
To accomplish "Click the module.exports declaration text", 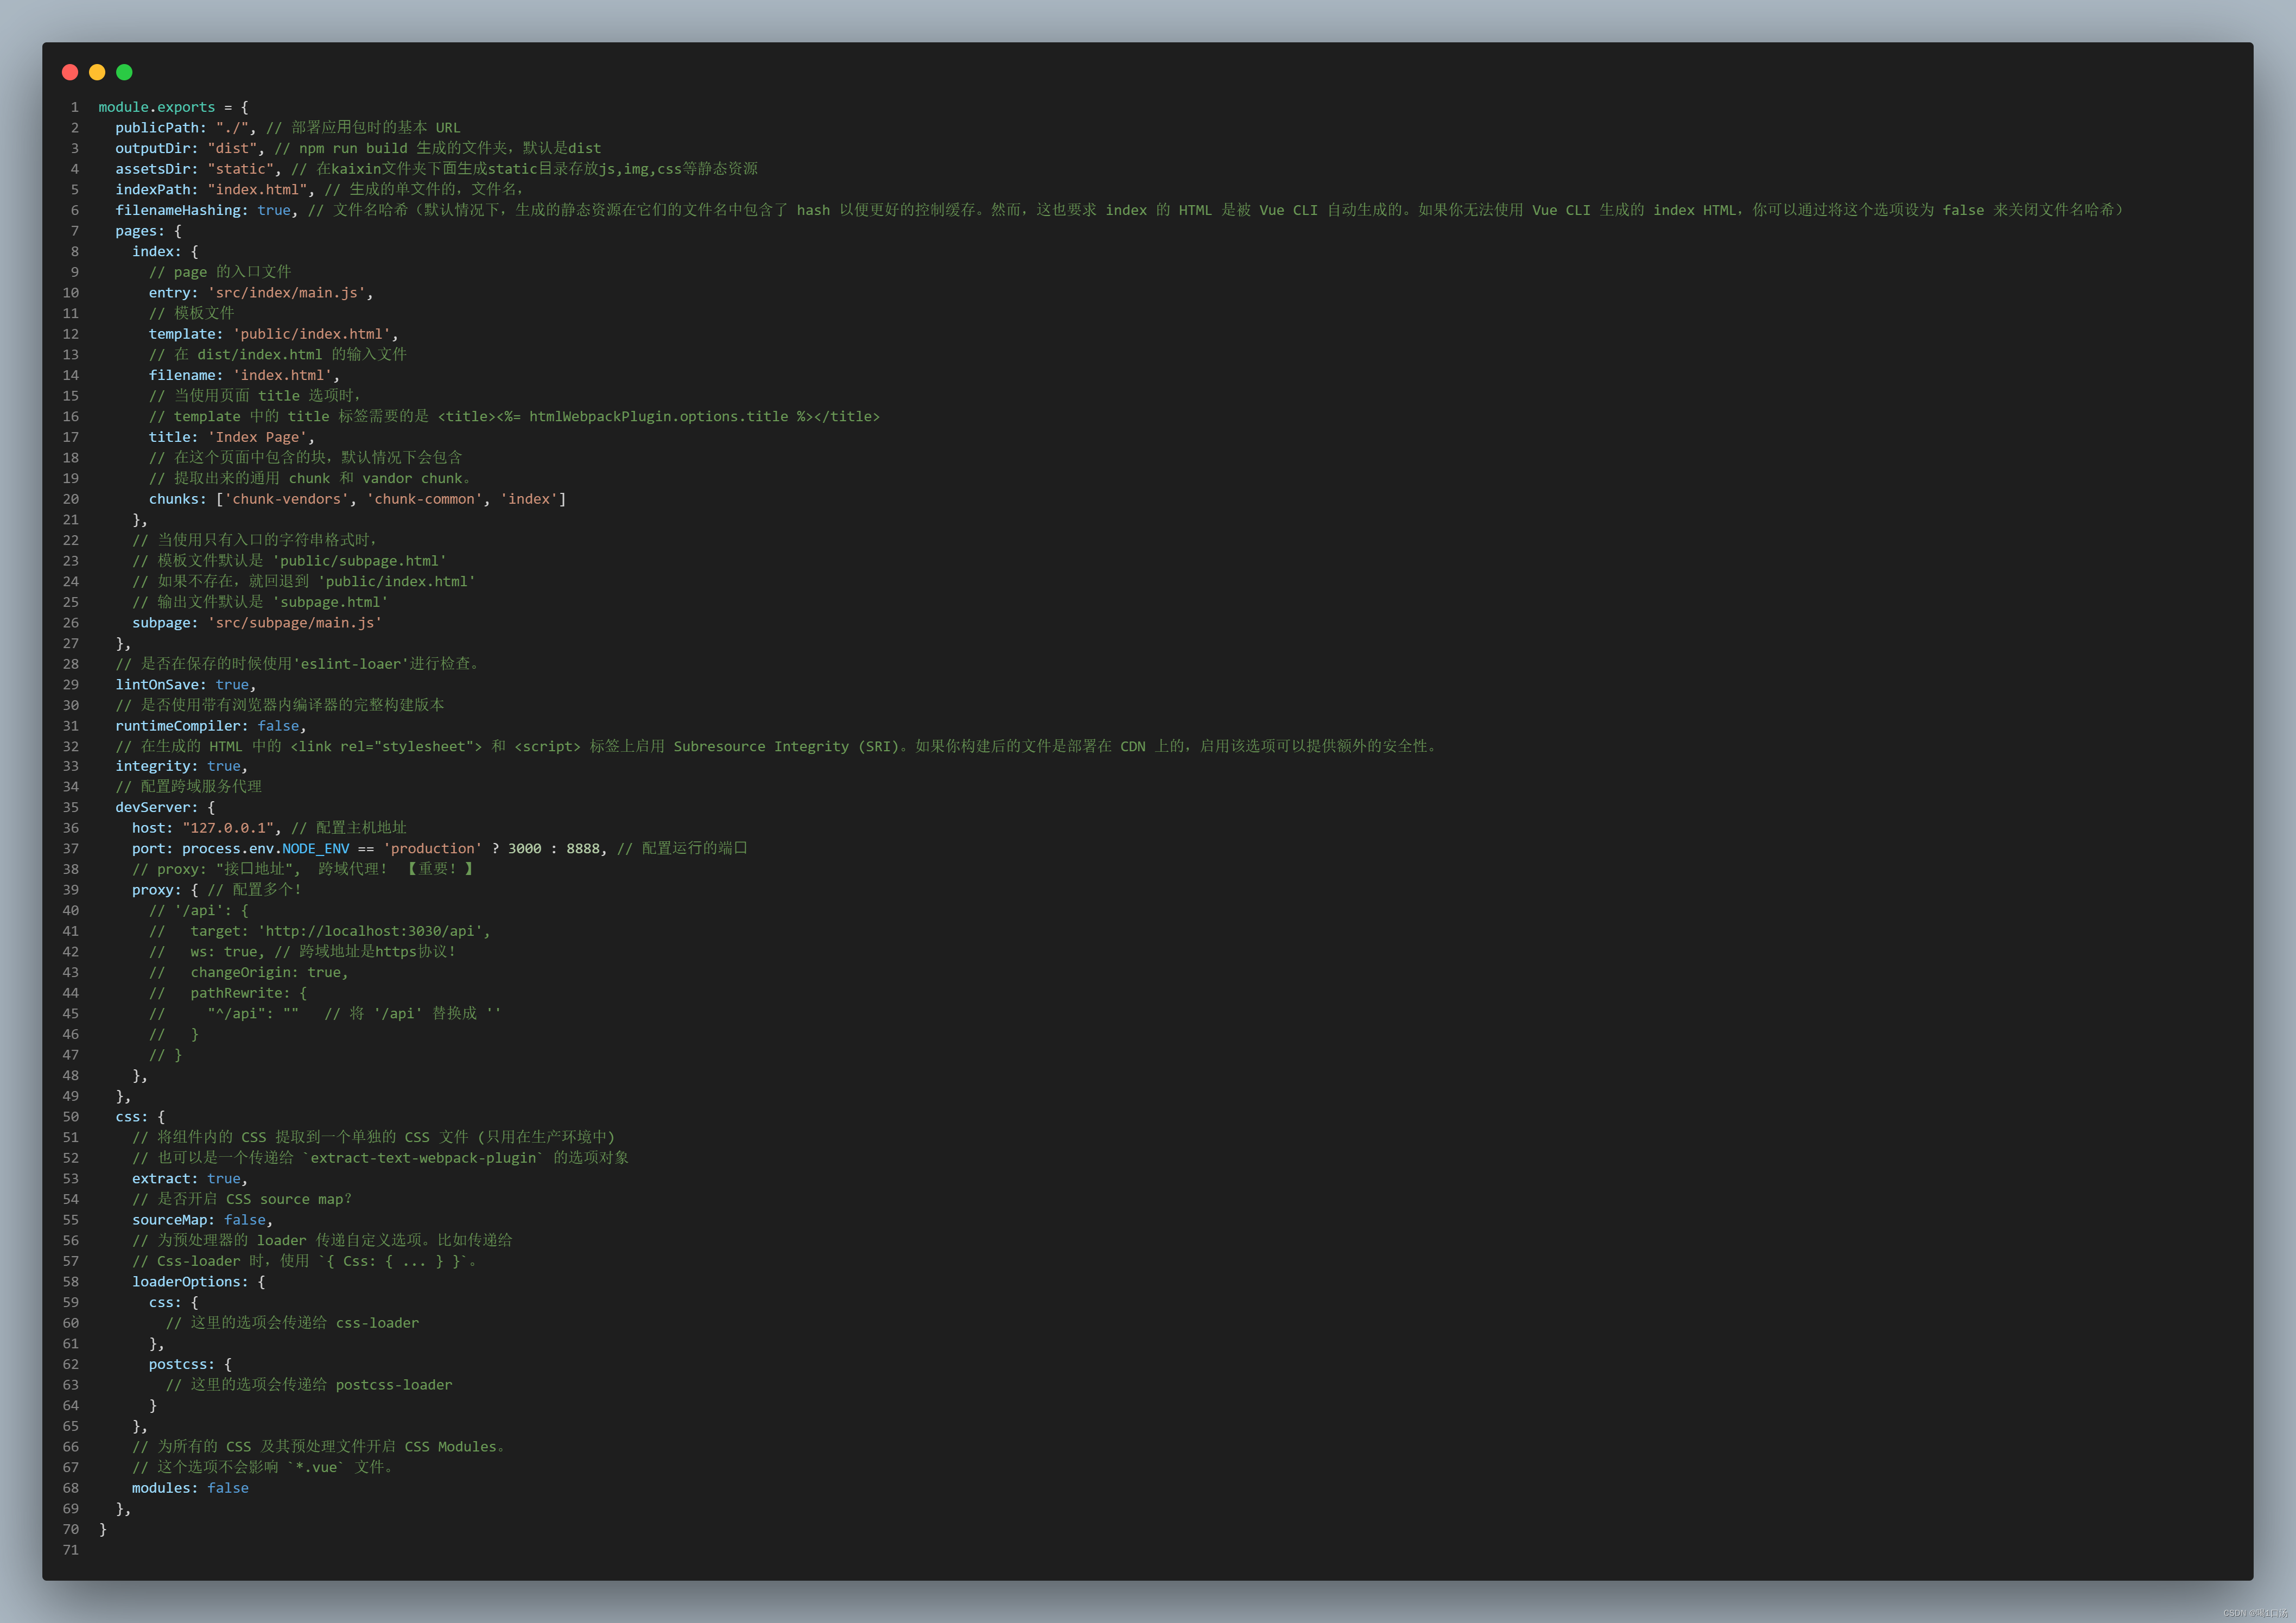I will [156, 107].
